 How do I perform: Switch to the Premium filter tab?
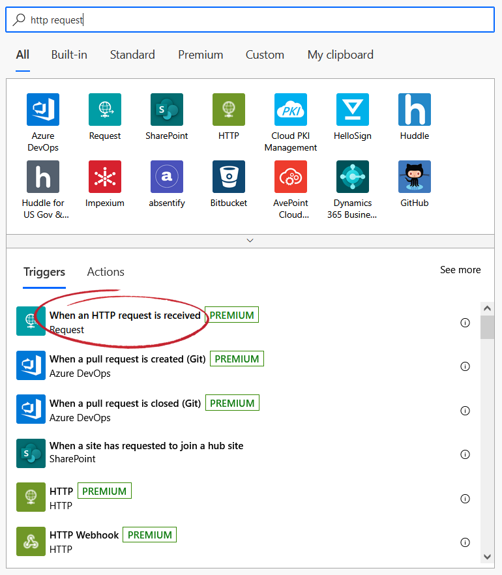coord(200,55)
